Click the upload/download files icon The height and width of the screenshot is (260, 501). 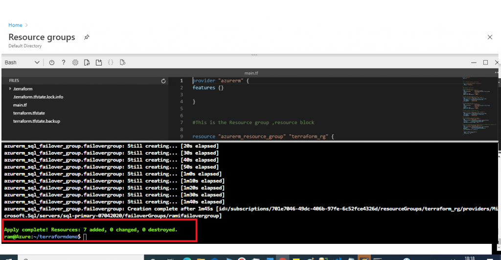pyautogui.click(x=87, y=63)
